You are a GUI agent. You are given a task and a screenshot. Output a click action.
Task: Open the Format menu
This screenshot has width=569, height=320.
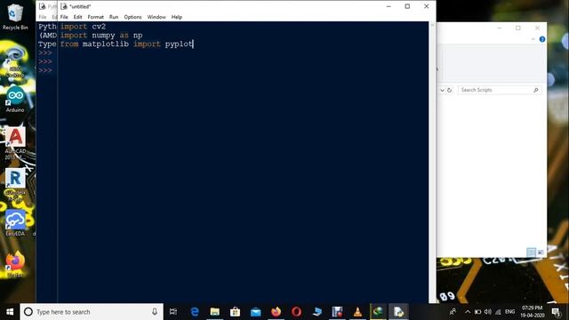tap(95, 17)
